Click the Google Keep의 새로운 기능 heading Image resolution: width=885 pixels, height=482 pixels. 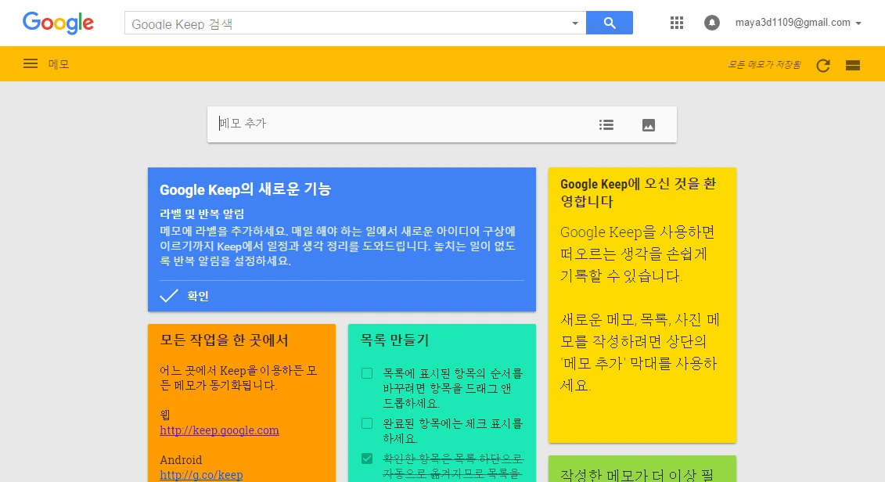click(x=245, y=189)
